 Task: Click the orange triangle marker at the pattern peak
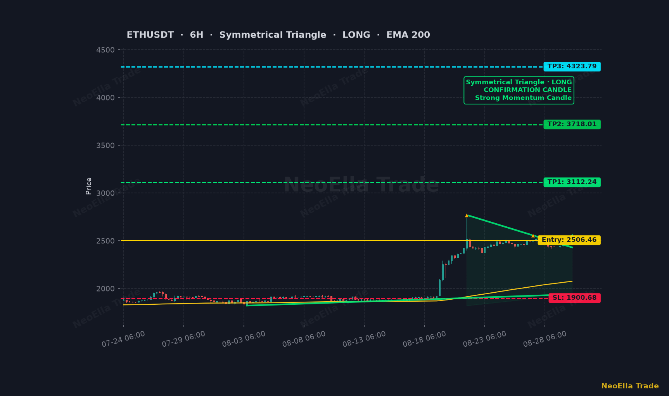(467, 215)
